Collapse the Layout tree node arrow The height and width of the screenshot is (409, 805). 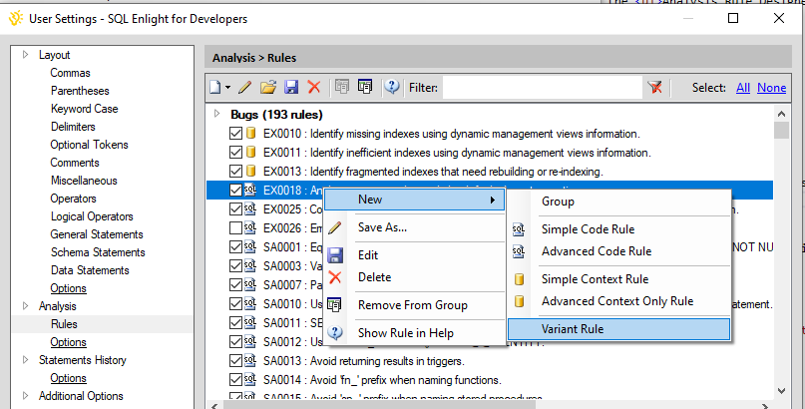click(x=26, y=55)
